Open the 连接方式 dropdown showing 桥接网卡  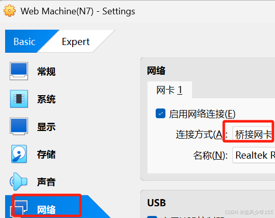point(253,135)
